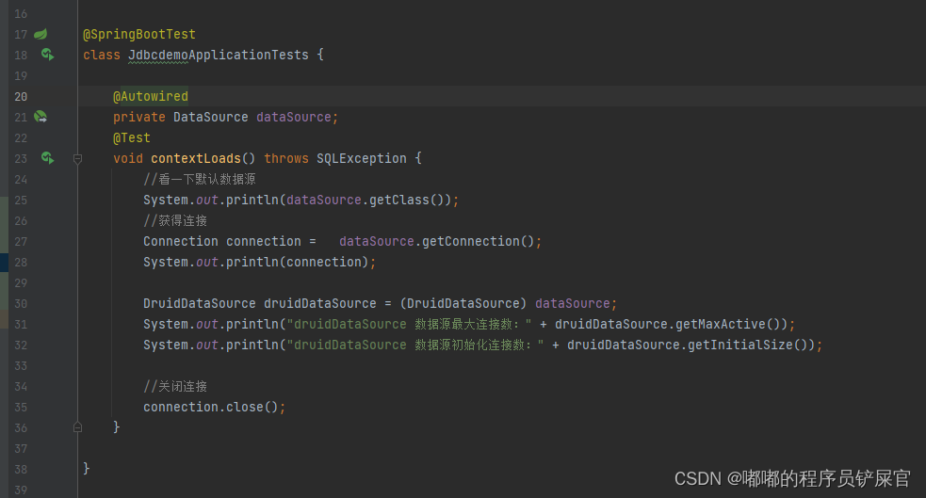Click connection.close() on line 35

tap(210, 407)
